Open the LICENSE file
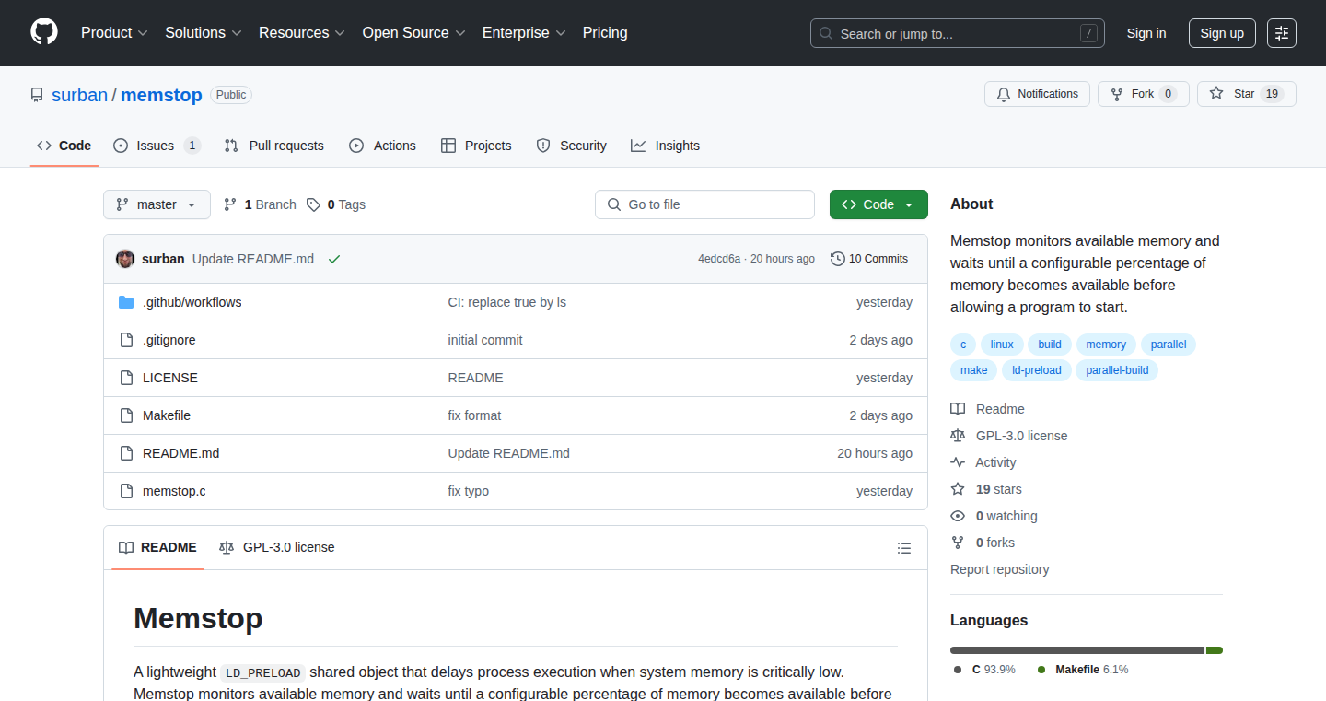 [170, 378]
